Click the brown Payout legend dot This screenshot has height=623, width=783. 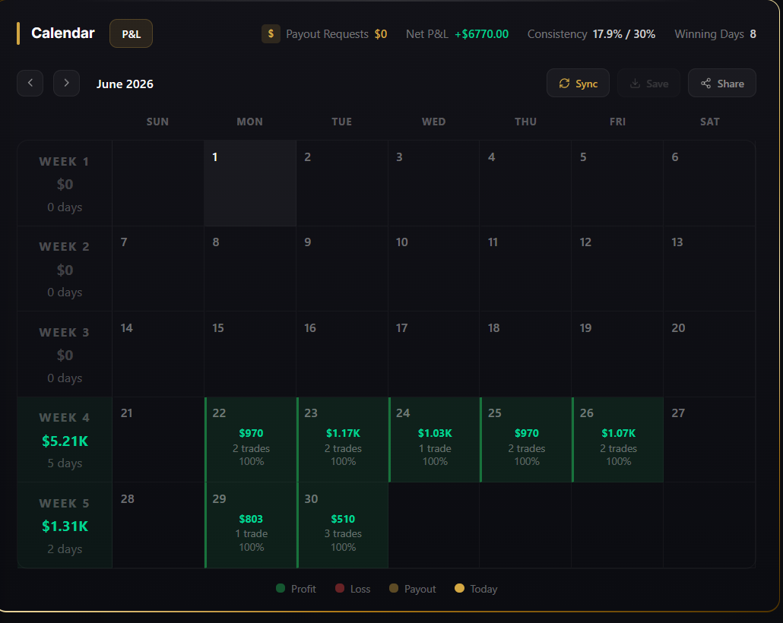(x=394, y=588)
